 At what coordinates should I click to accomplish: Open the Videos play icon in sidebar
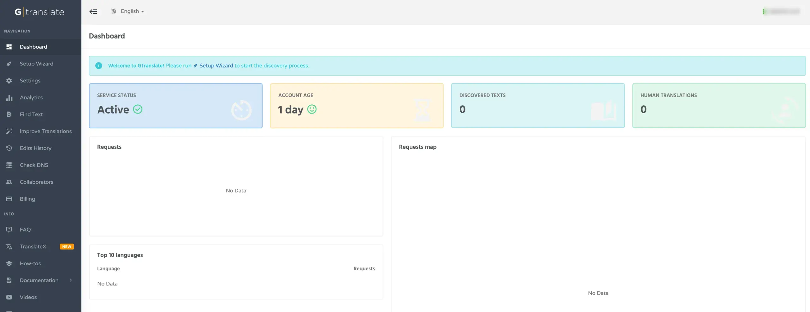pyautogui.click(x=9, y=297)
